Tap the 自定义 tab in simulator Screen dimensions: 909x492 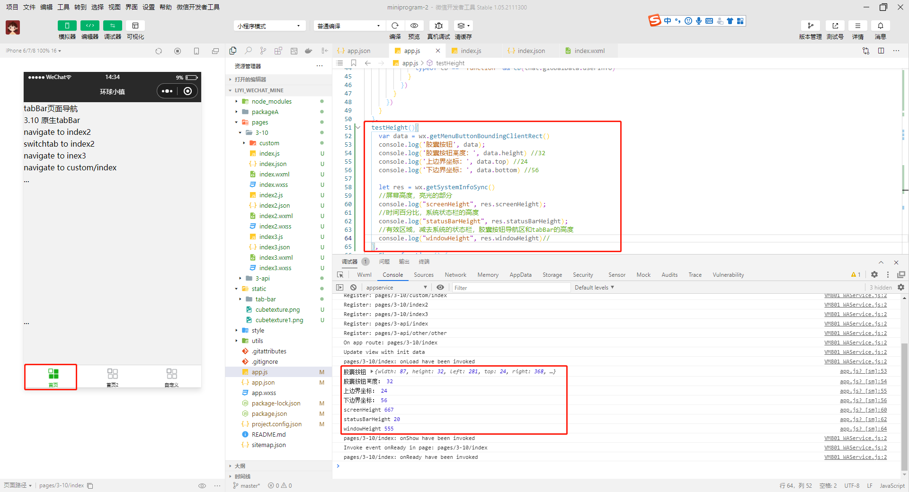[x=171, y=377]
